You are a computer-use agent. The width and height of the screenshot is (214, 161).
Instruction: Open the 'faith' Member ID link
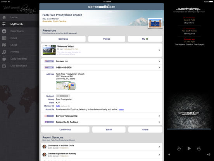pos(58,106)
